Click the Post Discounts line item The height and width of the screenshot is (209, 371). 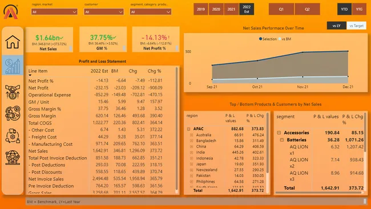[x=45, y=172]
